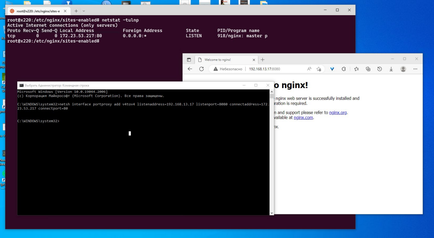
Task: Follow the nginx.com link
Action: click(303, 117)
